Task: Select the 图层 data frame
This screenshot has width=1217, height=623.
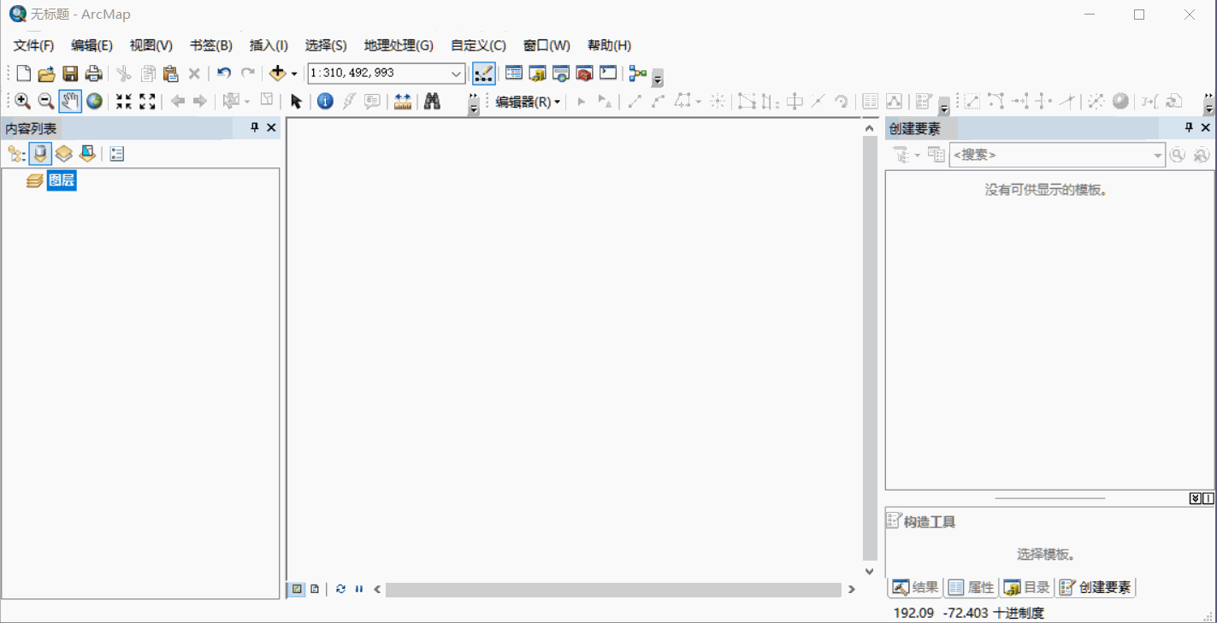Action: click(62, 180)
